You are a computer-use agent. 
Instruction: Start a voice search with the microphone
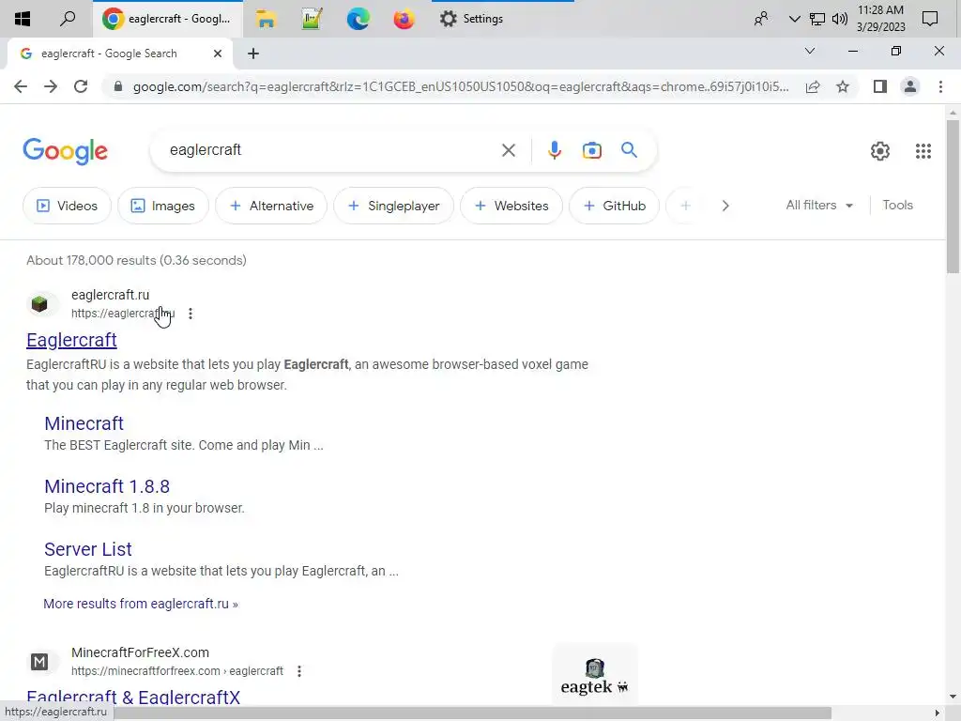coord(554,150)
